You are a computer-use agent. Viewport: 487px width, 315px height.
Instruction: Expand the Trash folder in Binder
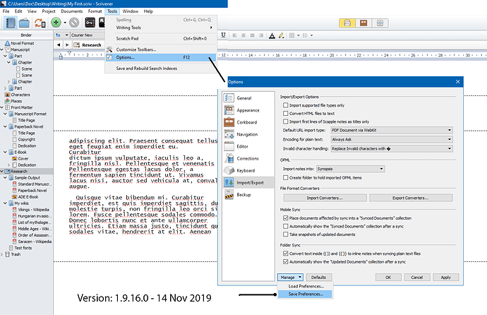2,254
